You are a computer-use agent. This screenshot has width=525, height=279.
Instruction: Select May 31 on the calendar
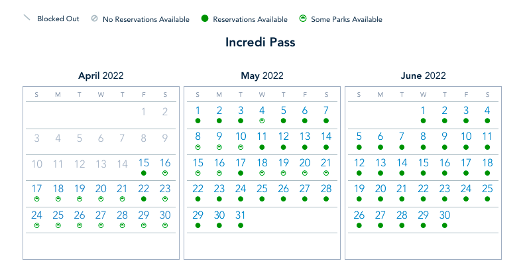tap(240, 215)
